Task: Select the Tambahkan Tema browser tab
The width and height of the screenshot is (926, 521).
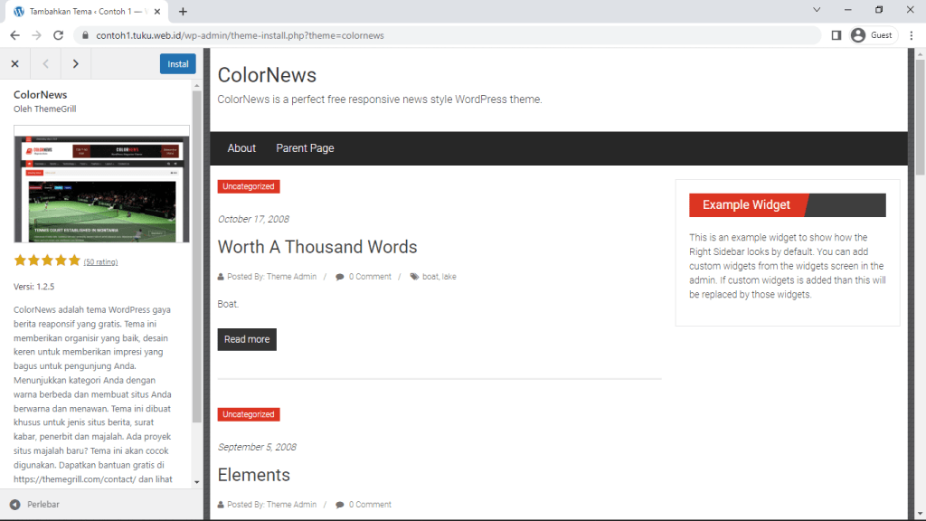Action: coord(87,11)
